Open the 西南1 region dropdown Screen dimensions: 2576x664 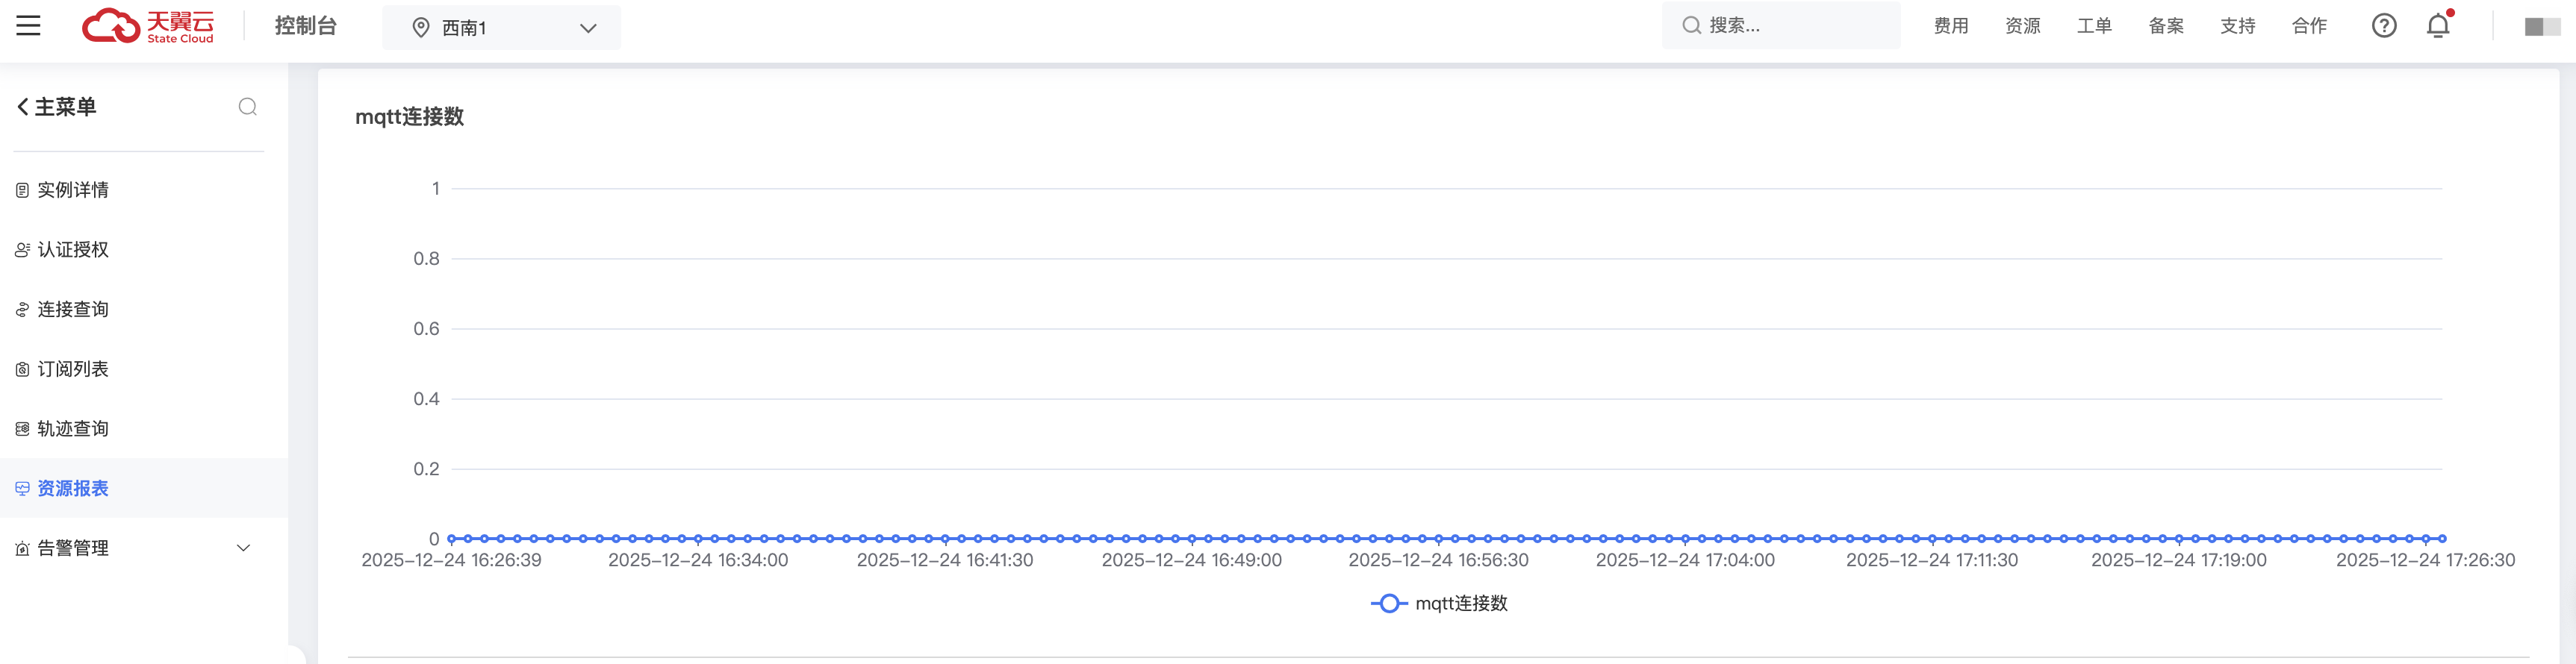[x=501, y=28]
